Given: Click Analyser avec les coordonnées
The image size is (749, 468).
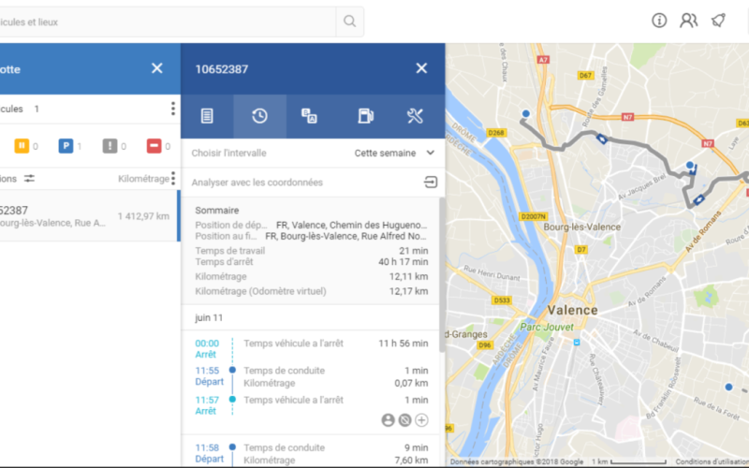Looking at the screenshot, I should (x=257, y=183).
